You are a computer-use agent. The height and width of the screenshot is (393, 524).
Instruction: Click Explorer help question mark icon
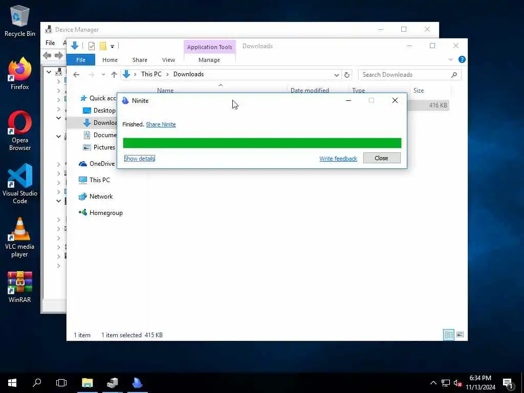coord(462,59)
